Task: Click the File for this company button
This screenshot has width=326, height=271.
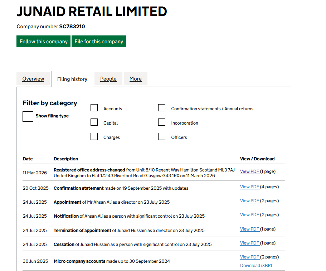Action: [x=99, y=42]
